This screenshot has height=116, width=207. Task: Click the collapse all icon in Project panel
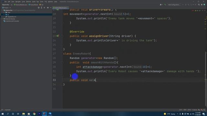44,8
